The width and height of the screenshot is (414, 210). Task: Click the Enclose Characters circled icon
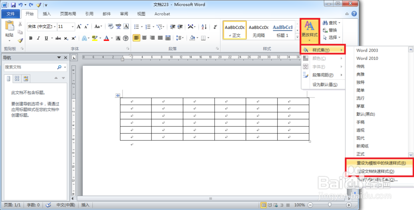126,38
